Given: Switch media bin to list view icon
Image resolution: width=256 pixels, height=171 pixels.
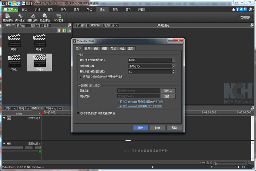Looking at the screenshot, I should 69,30.
